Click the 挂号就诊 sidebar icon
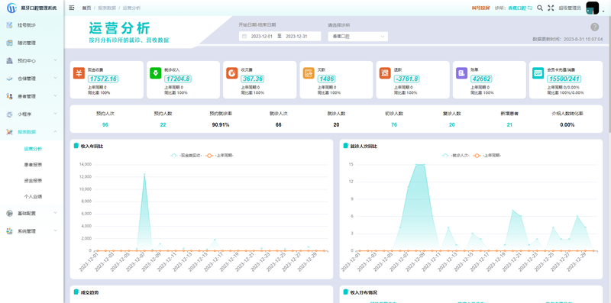 10,25
